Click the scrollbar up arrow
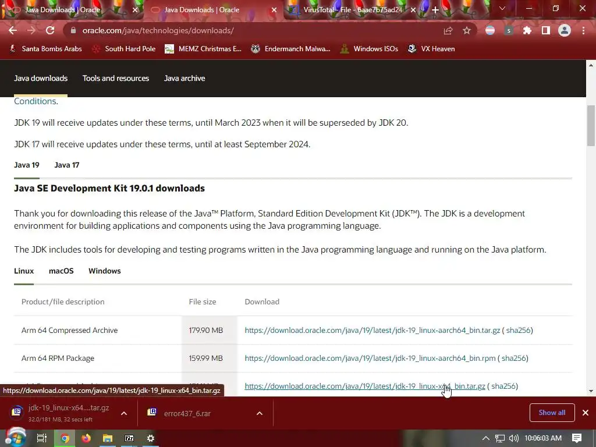The image size is (596, 447). point(591,65)
